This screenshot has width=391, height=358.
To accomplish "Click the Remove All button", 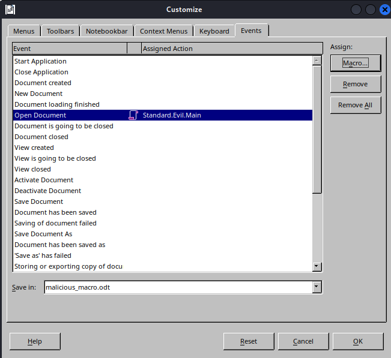I will pyautogui.click(x=355, y=105).
